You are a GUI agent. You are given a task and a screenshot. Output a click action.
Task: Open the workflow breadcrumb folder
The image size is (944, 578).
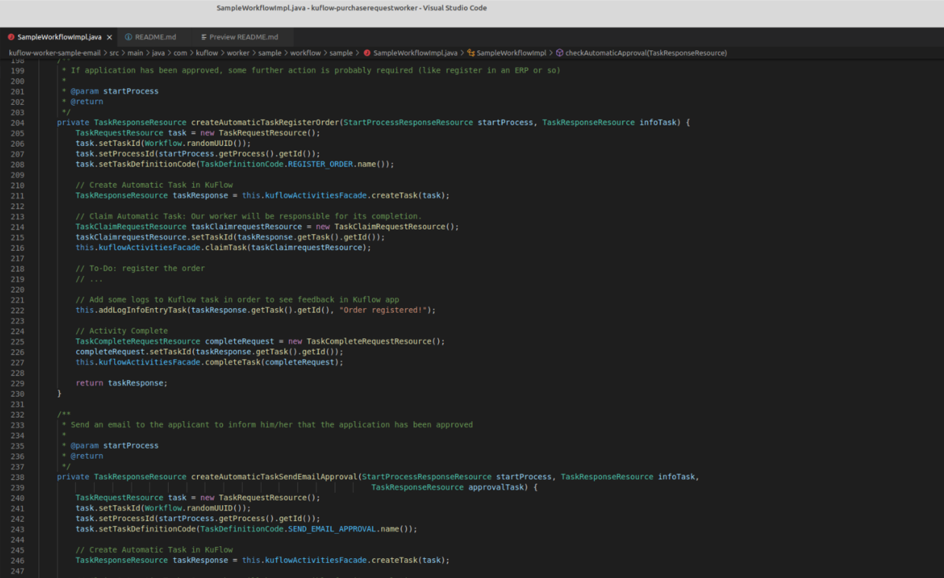tap(306, 53)
